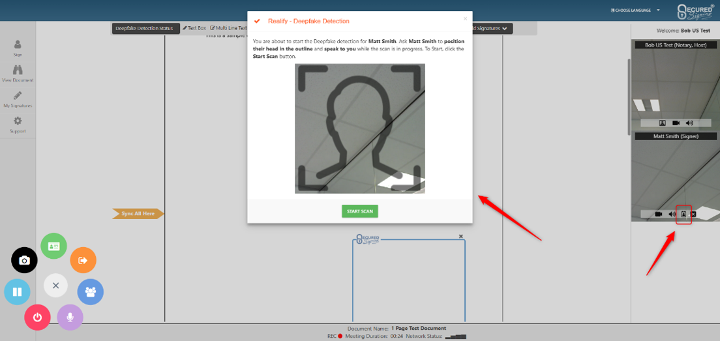The height and width of the screenshot is (341, 720).
Task: Click the black camera snapshot button
Action: pos(24,260)
